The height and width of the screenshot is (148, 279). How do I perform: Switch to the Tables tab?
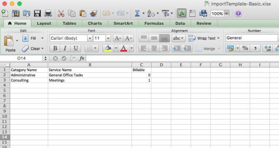(70, 23)
